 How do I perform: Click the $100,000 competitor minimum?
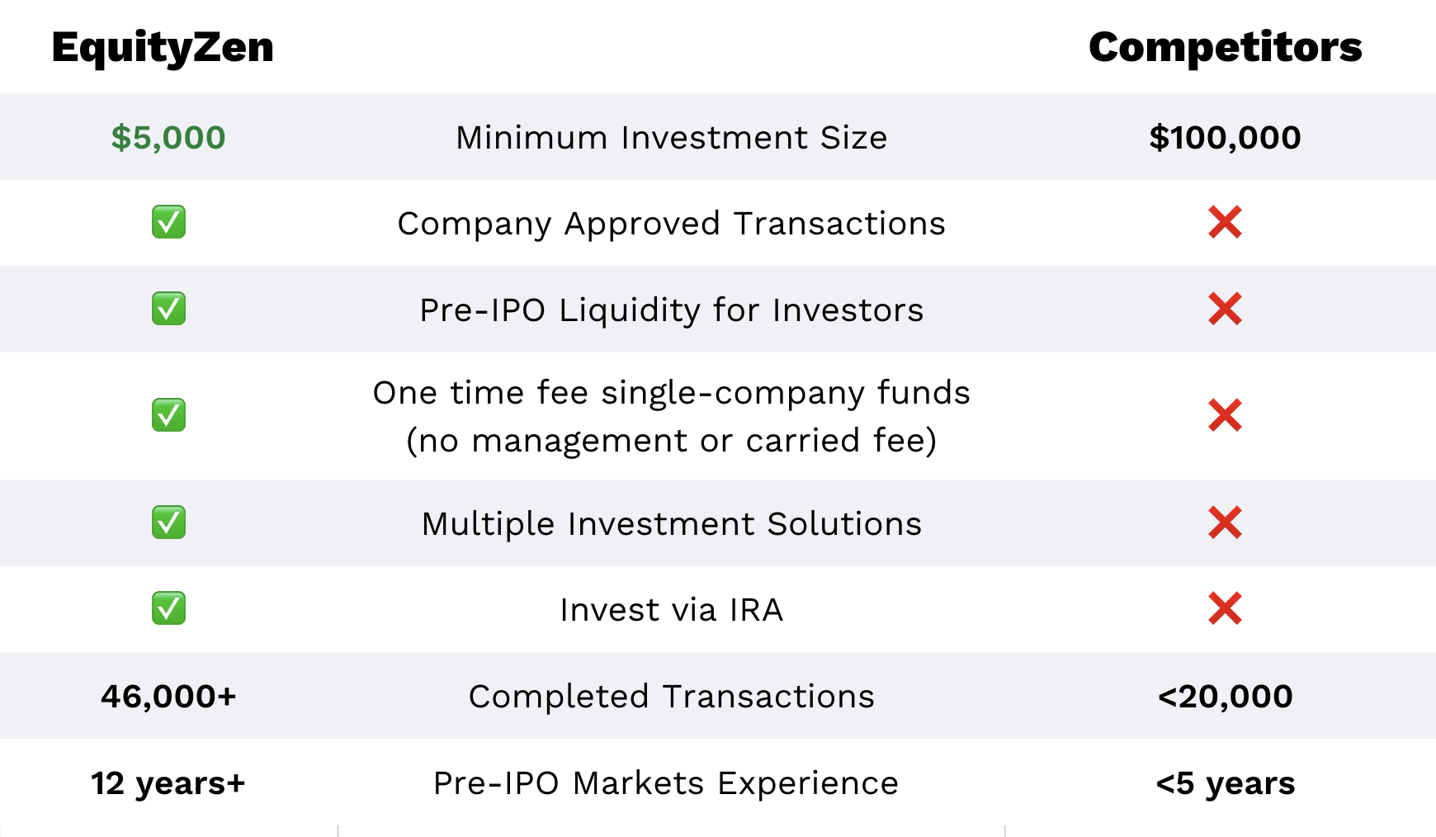point(1226,137)
